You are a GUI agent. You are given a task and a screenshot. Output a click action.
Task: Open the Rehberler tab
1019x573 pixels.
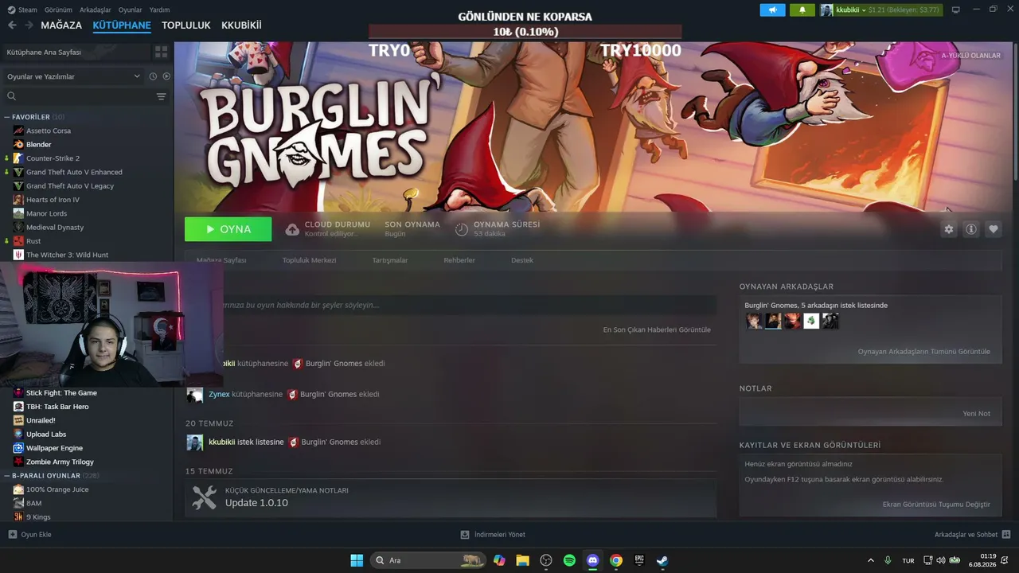pos(459,260)
